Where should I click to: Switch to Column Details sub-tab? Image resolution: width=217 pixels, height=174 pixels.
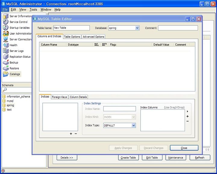point(78,97)
